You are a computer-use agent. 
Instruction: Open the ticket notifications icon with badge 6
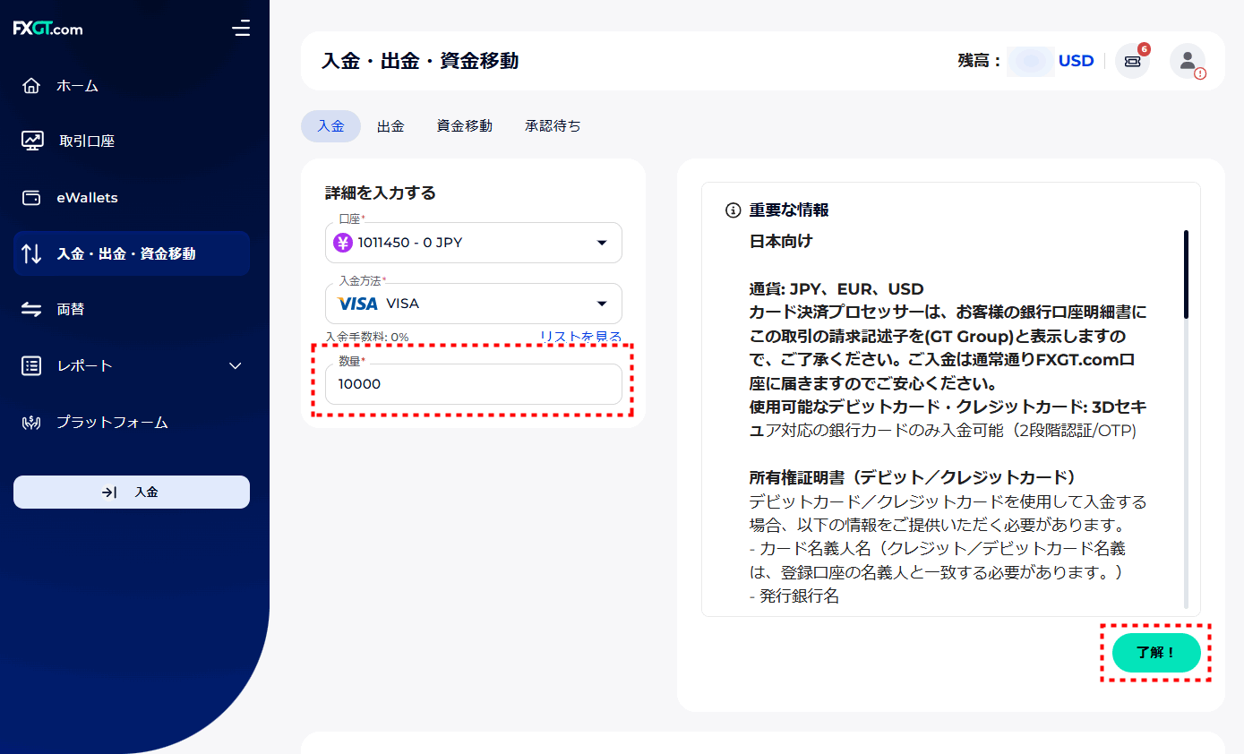tap(1132, 61)
